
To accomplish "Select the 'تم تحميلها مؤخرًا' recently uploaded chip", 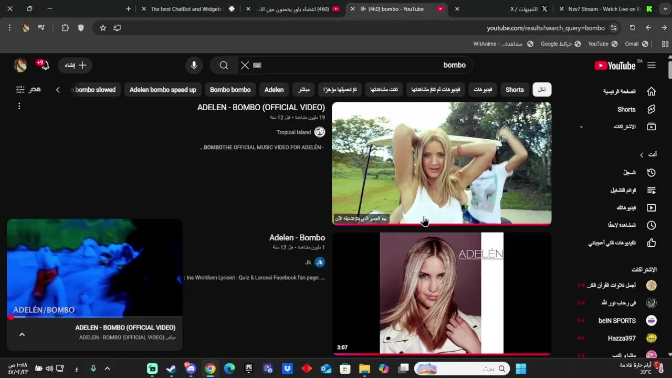I will tap(340, 90).
